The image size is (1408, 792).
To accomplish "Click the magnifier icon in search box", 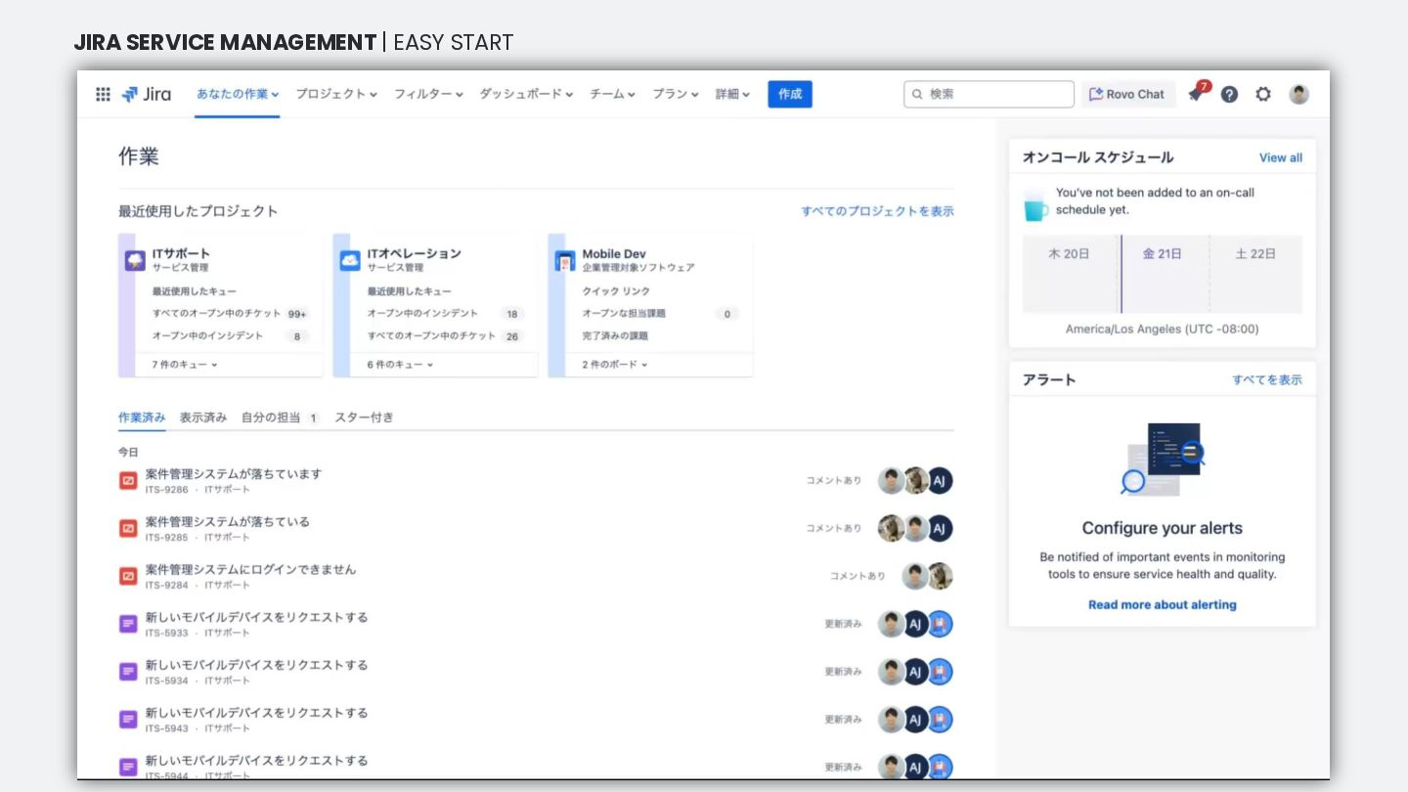I will pyautogui.click(x=917, y=94).
